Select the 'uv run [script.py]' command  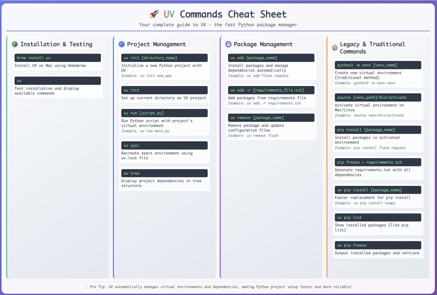click(x=164, y=113)
